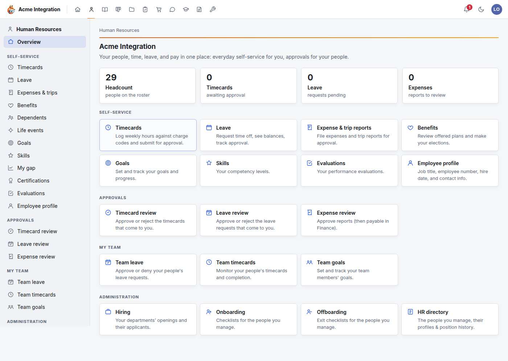Open the Benefits self-service card
This screenshot has width=508, height=361.
point(450,135)
